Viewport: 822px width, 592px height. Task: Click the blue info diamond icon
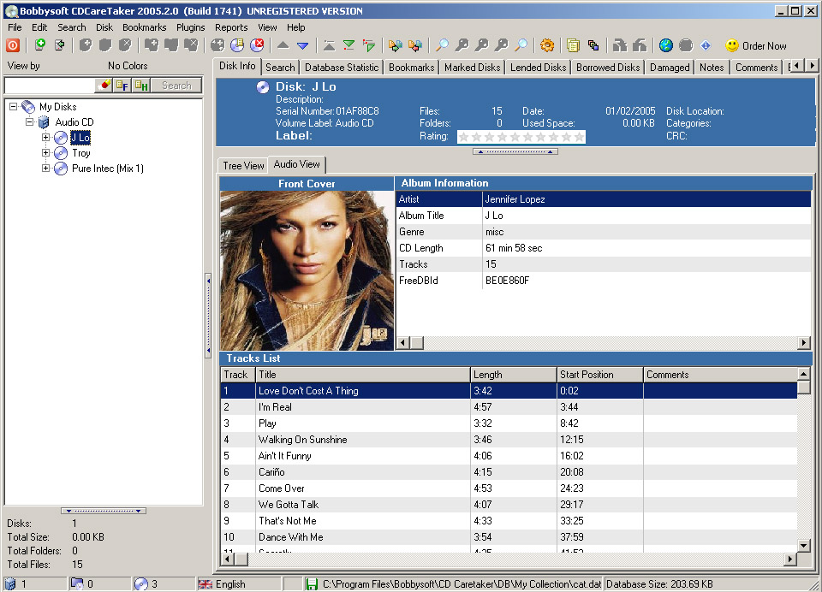pos(706,45)
